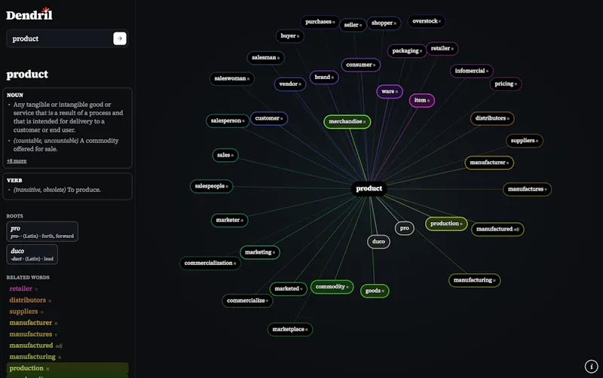Image resolution: width=603 pixels, height=378 pixels.
Task: Click the 'duco' root graph node
Action: point(378,242)
